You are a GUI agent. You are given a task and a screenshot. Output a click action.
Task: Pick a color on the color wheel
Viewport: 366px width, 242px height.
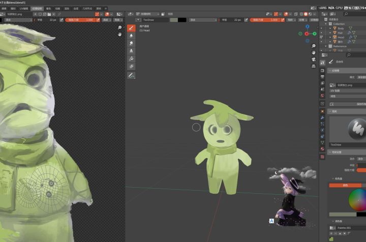pyautogui.click(x=358, y=200)
